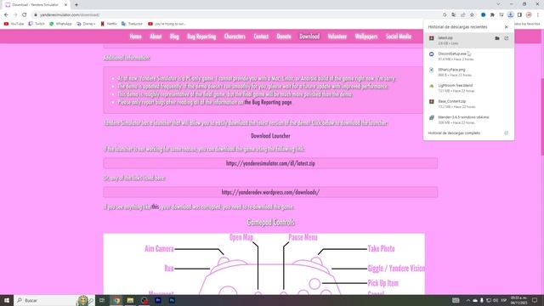The image size is (544, 306).
Task: Select the Base_Content.zip download entry
Action: click(x=468, y=104)
